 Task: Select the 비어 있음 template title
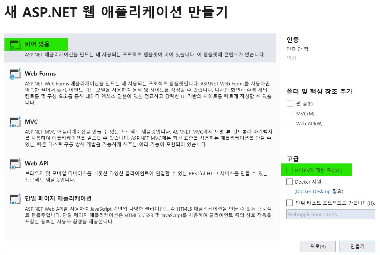pos(37,44)
